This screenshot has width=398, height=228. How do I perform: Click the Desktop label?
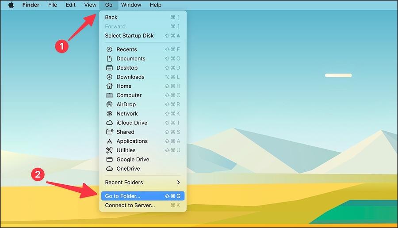pyautogui.click(x=127, y=67)
